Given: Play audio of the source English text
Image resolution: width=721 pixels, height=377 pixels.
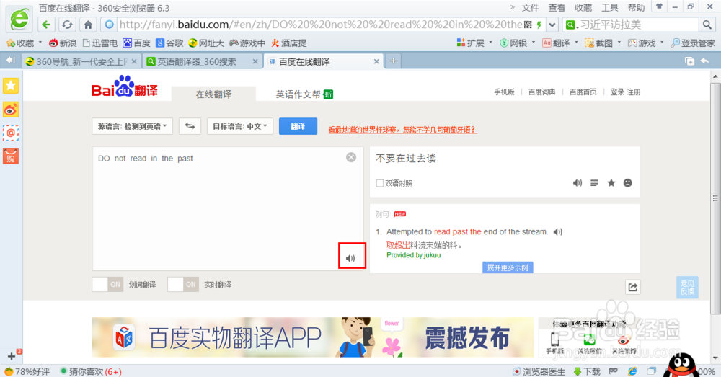Looking at the screenshot, I should [351, 258].
